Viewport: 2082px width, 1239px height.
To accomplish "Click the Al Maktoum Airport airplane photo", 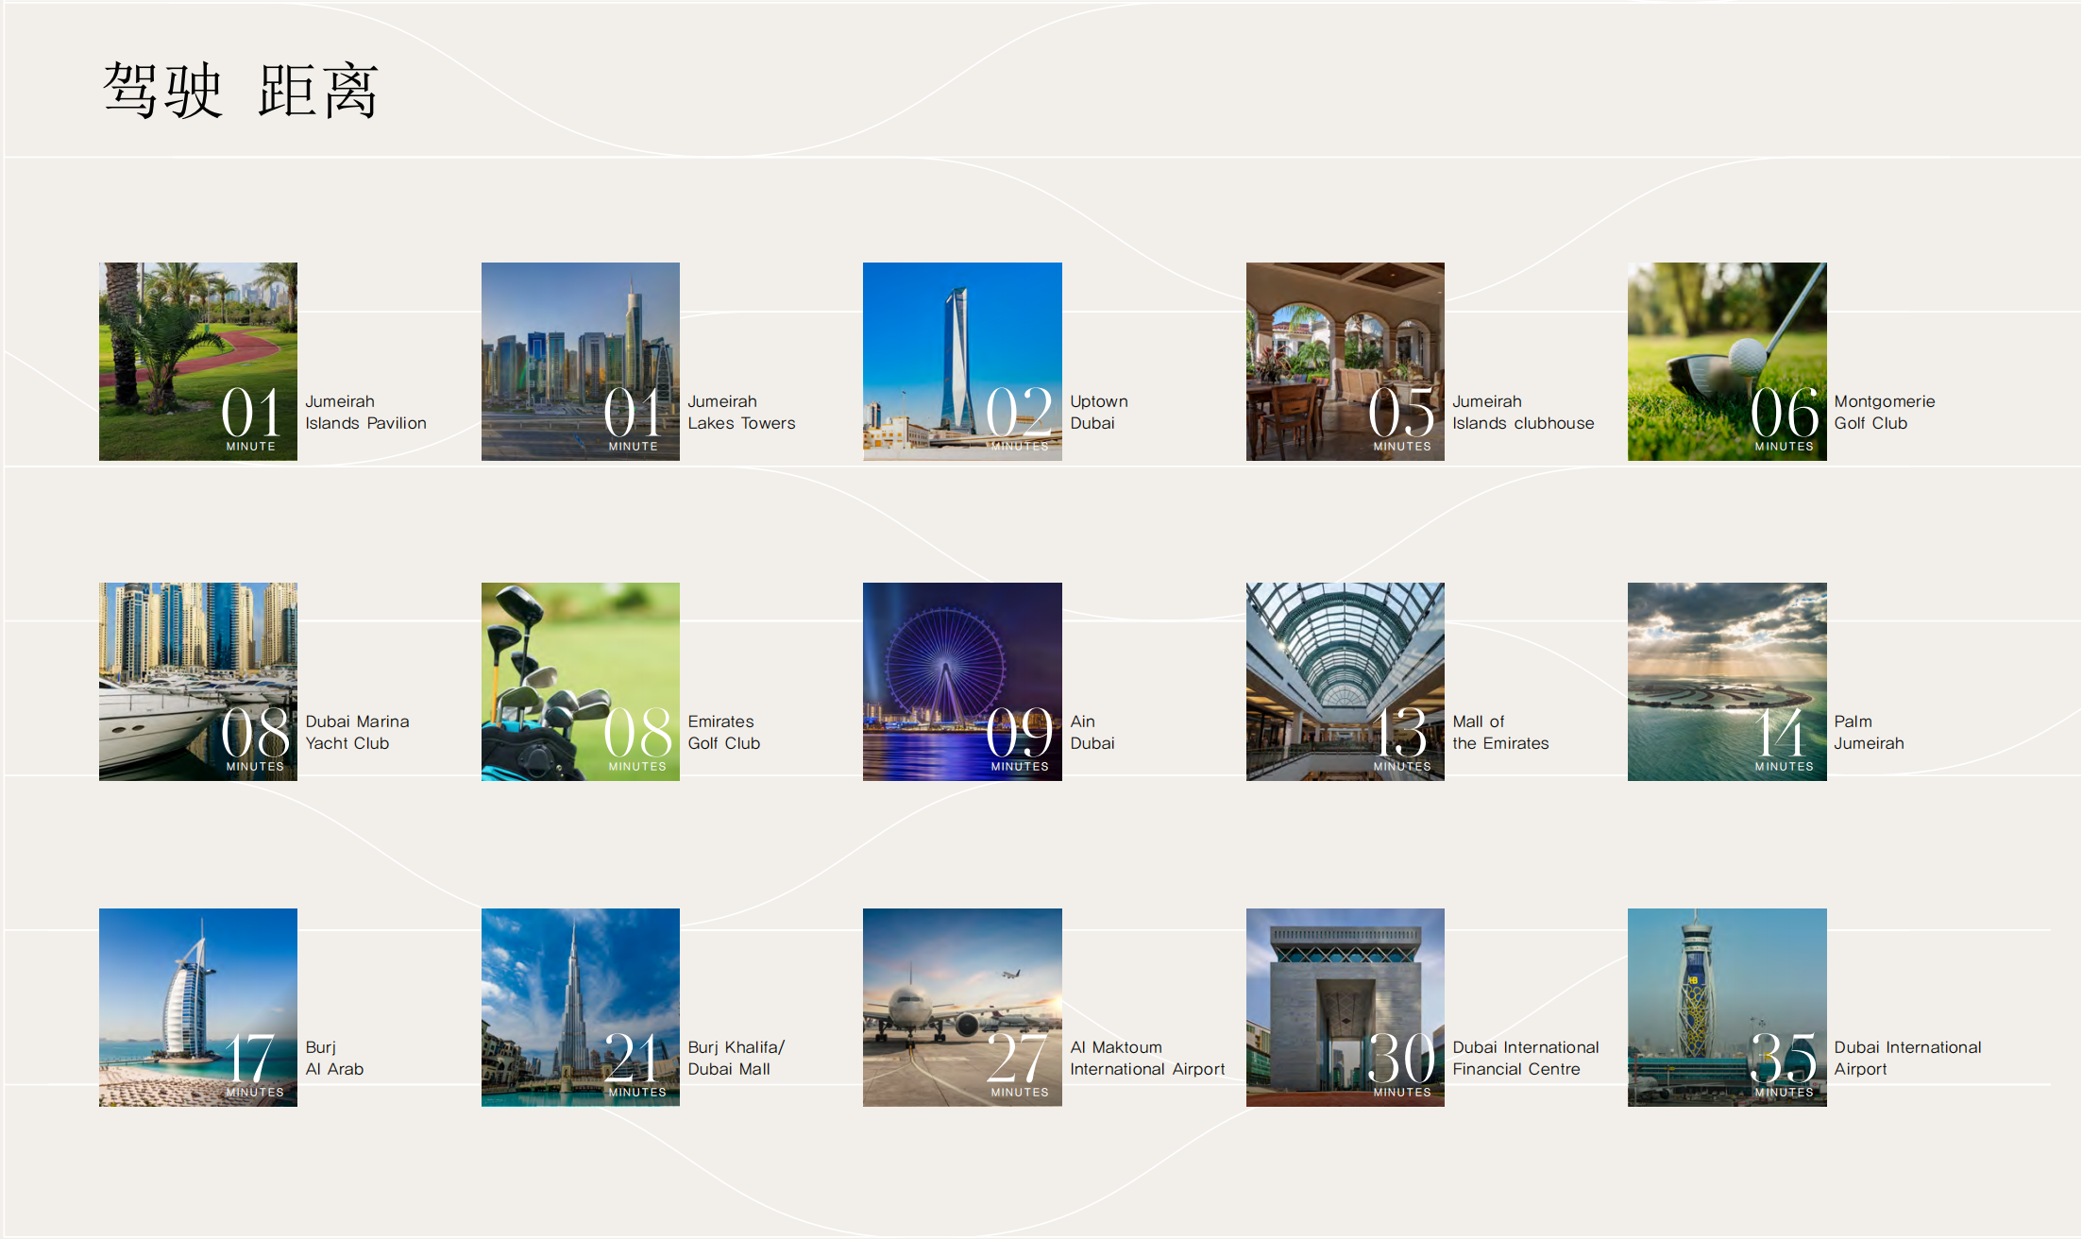I will [x=962, y=1008].
